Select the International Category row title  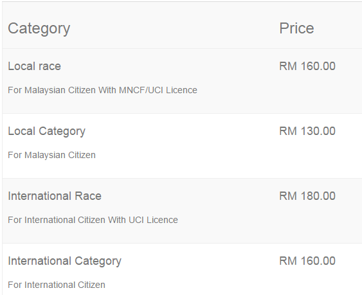tap(65, 262)
